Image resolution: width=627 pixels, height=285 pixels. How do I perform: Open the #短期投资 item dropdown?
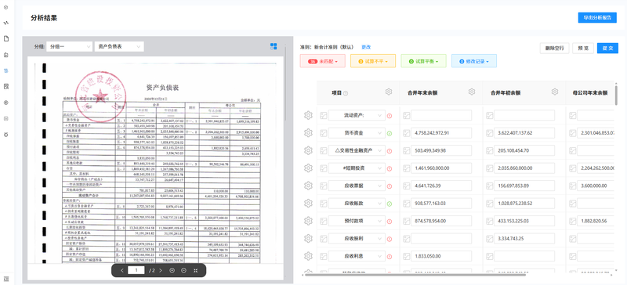click(x=357, y=168)
